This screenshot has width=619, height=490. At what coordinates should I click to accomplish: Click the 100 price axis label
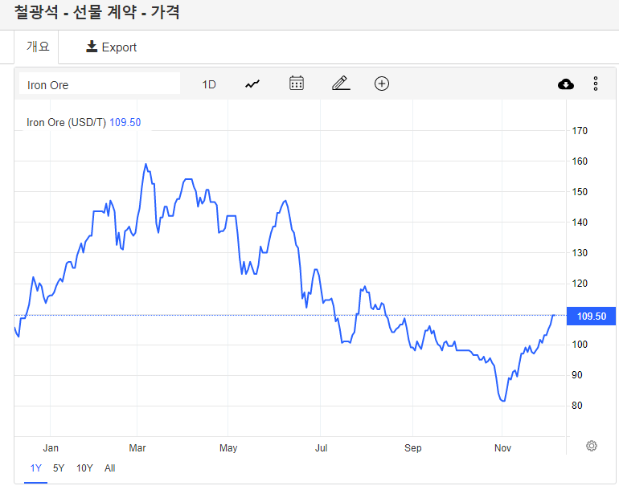pyautogui.click(x=580, y=345)
